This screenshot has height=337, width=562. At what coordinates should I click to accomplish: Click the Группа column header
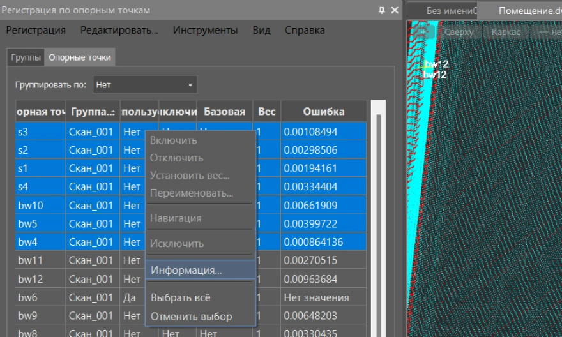(x=92, y=112)
